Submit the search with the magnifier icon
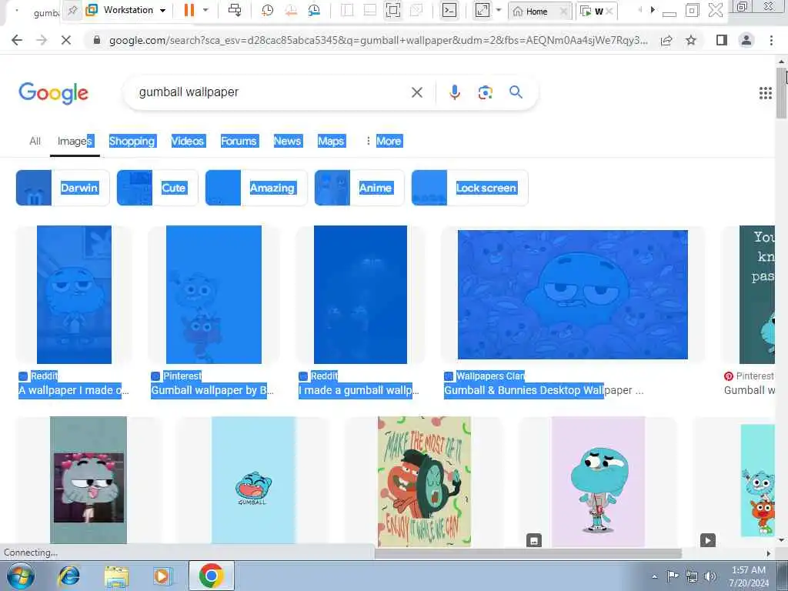 click(516, 92)
